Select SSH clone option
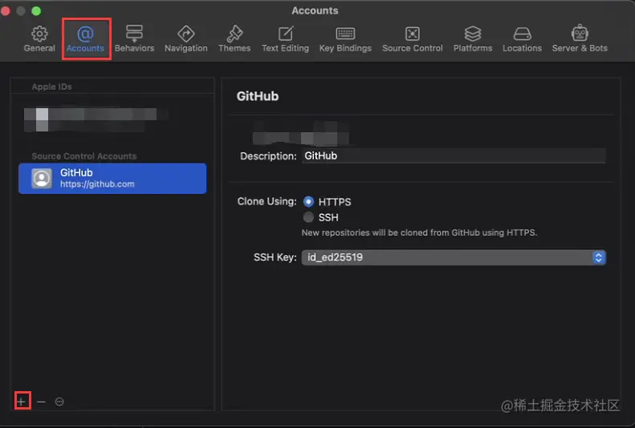 pyautogui.click(x=308, y=217)
